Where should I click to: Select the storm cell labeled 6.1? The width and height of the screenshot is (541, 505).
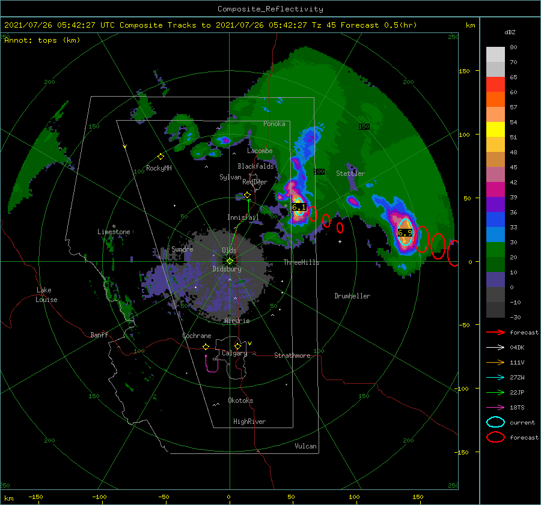point(299,207)
